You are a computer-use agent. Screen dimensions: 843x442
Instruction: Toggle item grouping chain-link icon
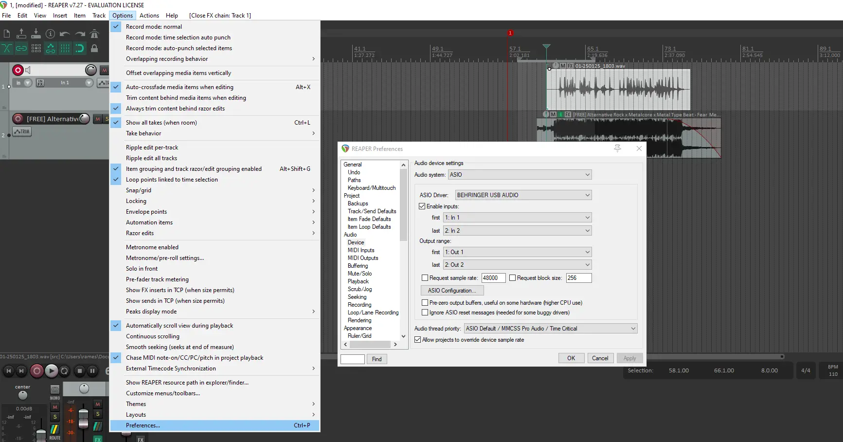coord(21,48)
